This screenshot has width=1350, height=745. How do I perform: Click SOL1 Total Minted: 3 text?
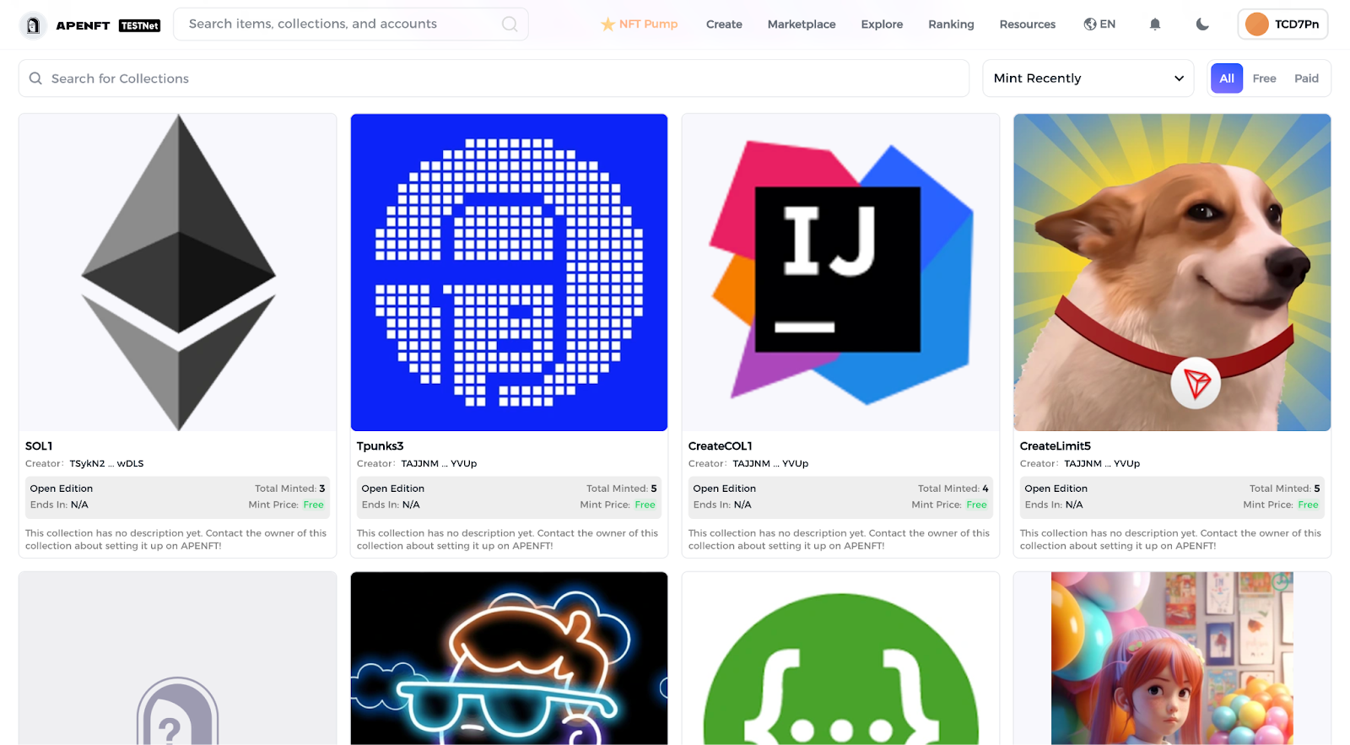tap(289, 489)
